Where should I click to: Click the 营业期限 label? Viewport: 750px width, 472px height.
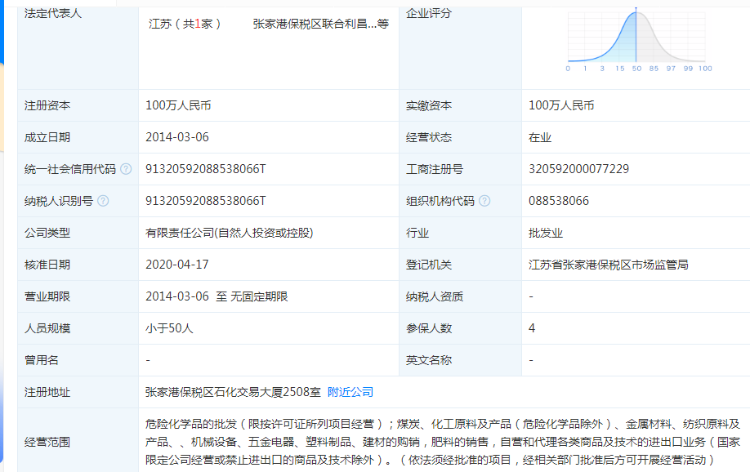tap(47, 296)
